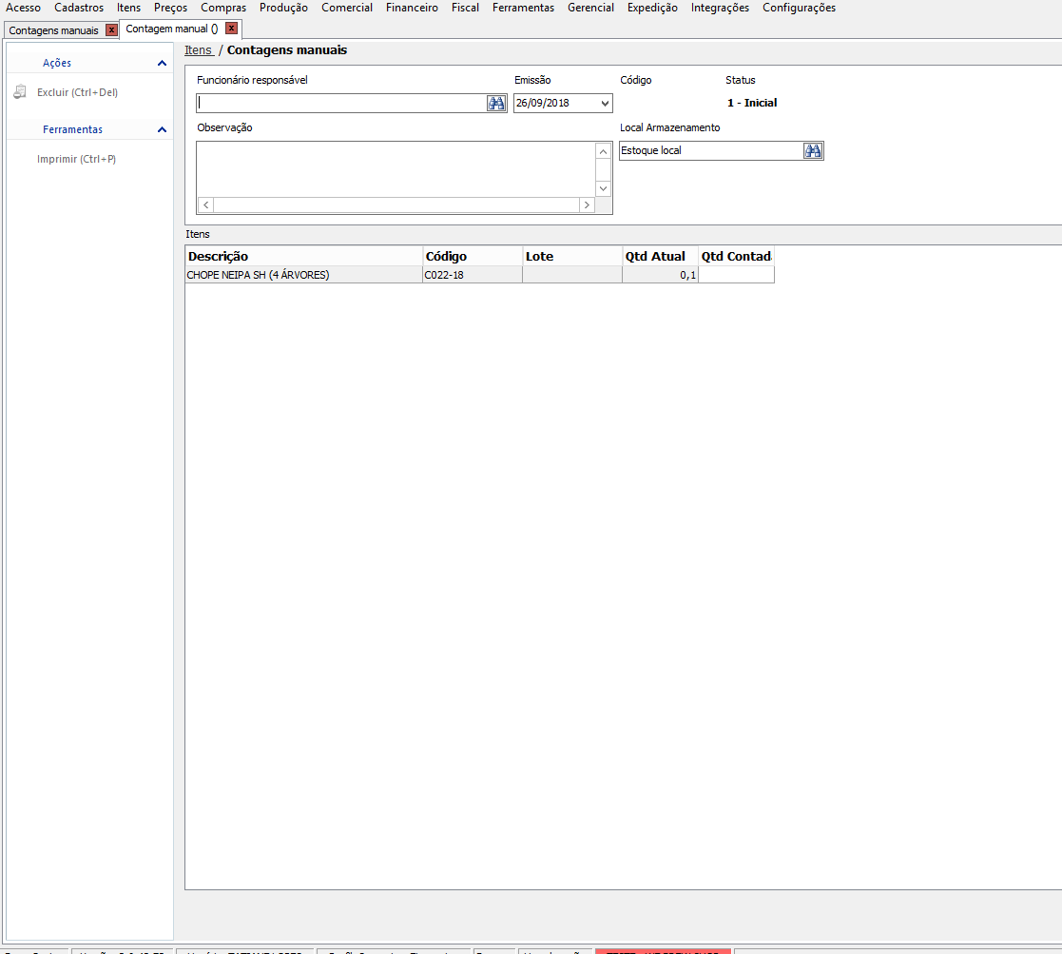Click inside the Observação text area
Image resolution: width=1062 pixels, height=954 pixels.
pyautogui.click(x=396, y=168)
